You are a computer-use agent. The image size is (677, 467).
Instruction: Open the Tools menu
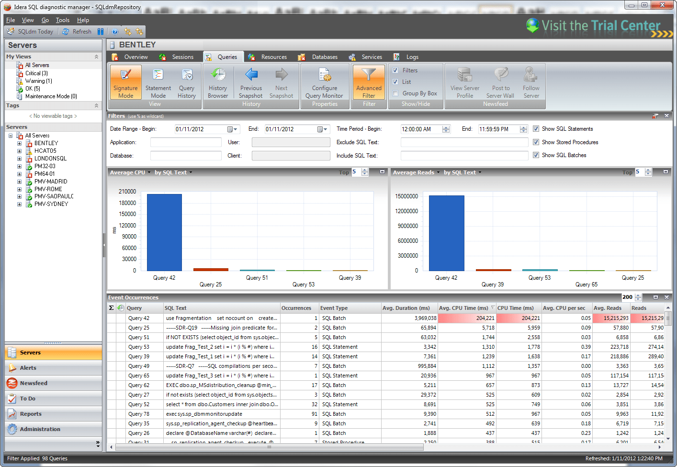[62, 20]
